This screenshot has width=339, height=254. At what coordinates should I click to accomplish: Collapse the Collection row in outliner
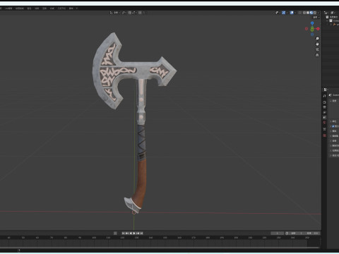[x=327, y=20]
